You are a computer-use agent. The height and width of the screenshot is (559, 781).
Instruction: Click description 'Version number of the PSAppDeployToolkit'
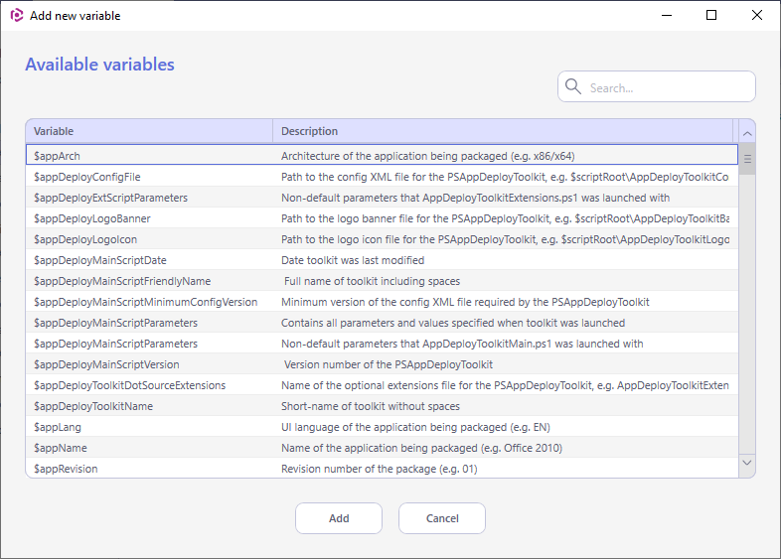coord(388,364)
